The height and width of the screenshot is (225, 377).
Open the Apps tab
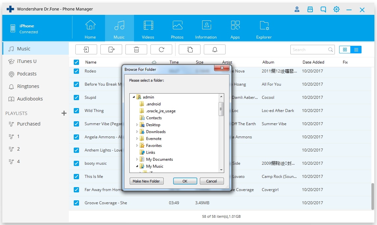pos(235,29)
